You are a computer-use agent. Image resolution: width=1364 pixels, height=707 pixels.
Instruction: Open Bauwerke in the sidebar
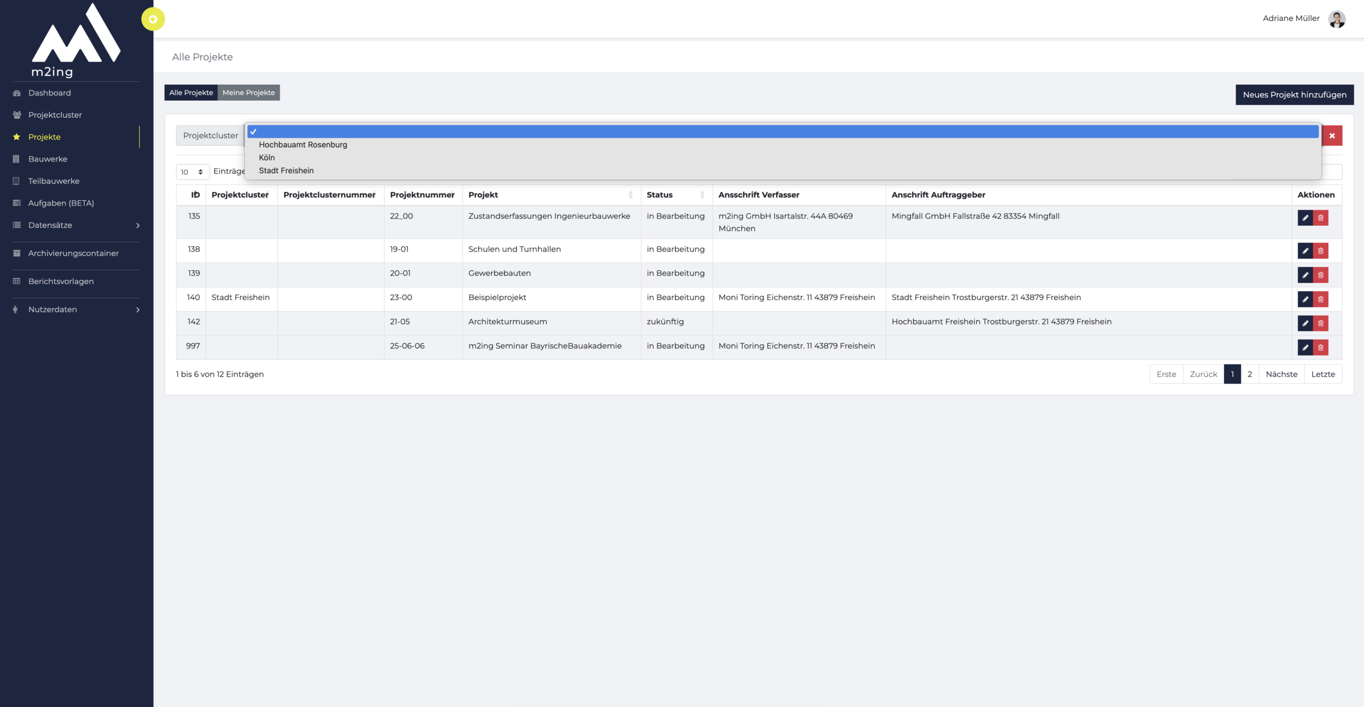[x=47, y=159]
